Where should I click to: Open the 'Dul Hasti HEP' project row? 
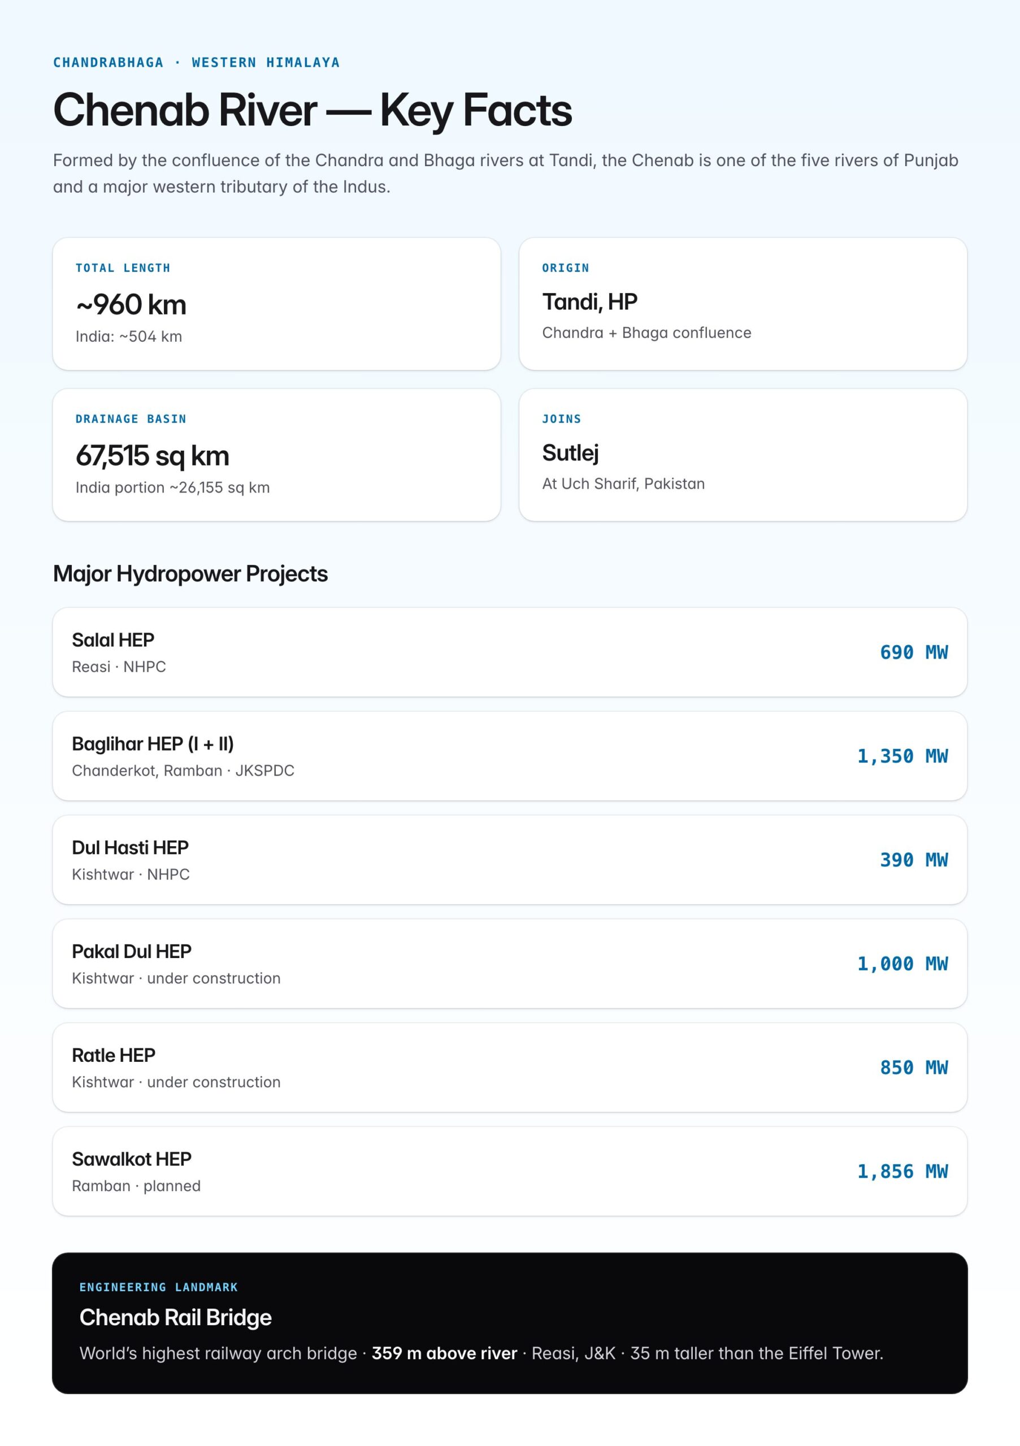[x=510, y=860]
